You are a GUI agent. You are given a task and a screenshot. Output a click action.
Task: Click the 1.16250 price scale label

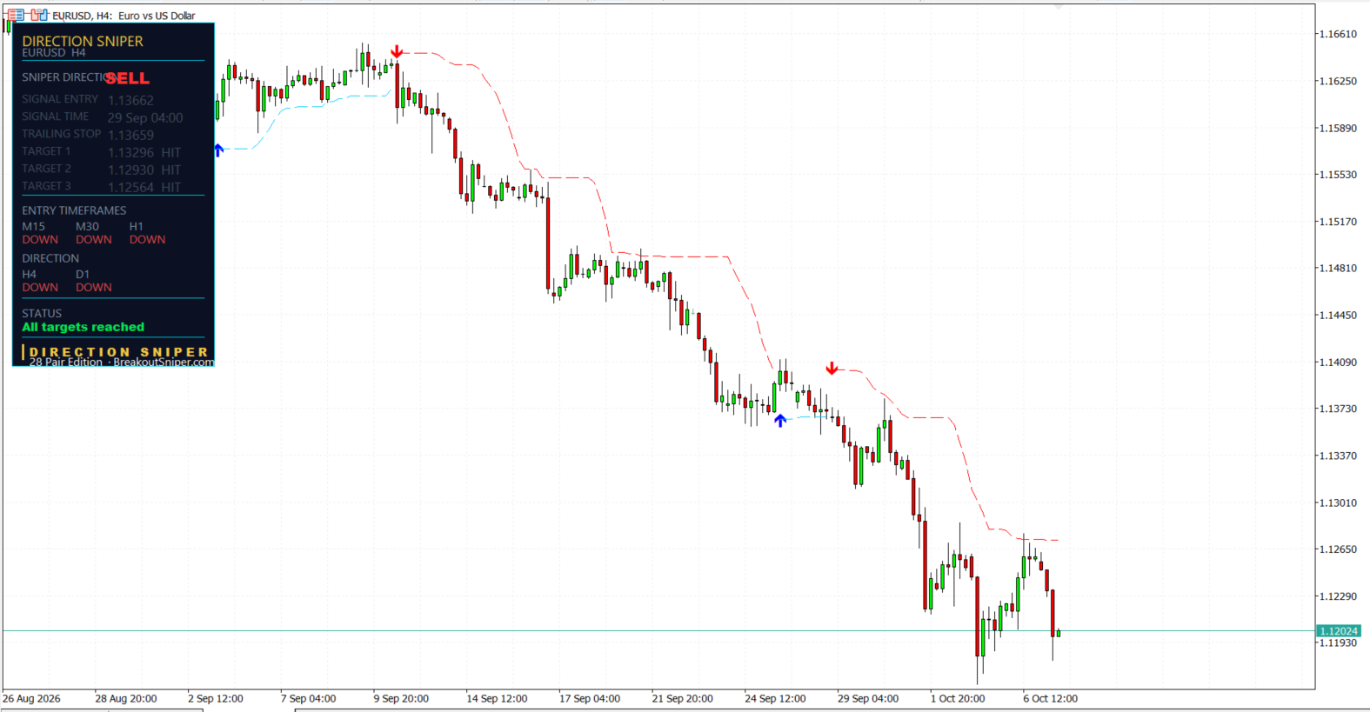point(1338,81)
